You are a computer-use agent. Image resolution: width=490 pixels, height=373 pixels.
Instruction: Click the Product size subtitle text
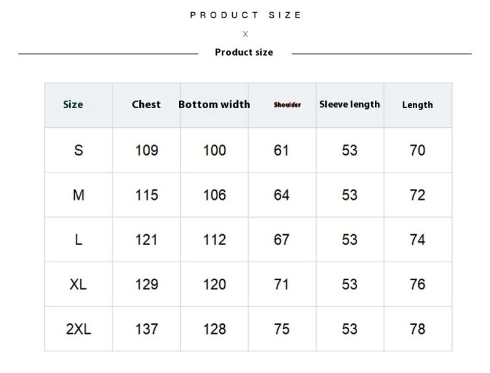(244, 53)
